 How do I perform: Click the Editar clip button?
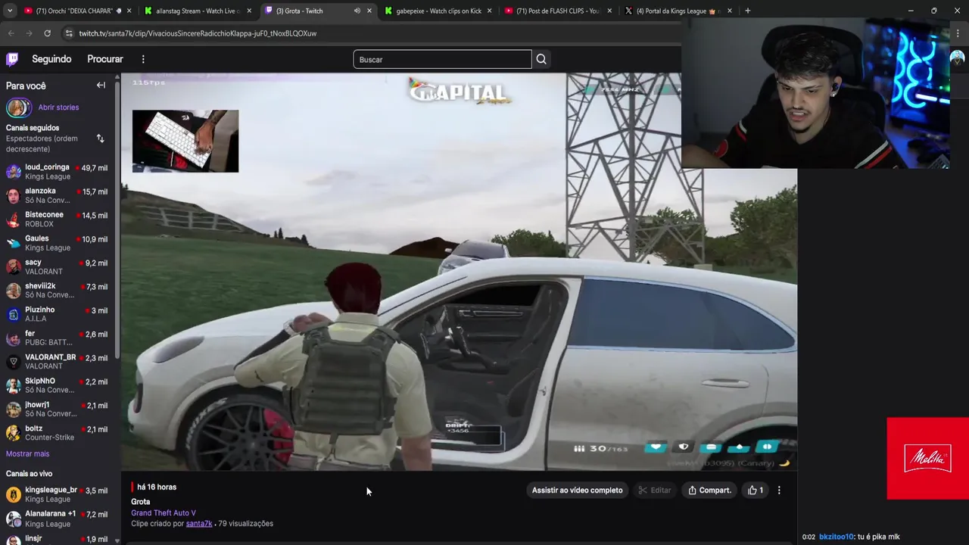click(x=654, y=490)
